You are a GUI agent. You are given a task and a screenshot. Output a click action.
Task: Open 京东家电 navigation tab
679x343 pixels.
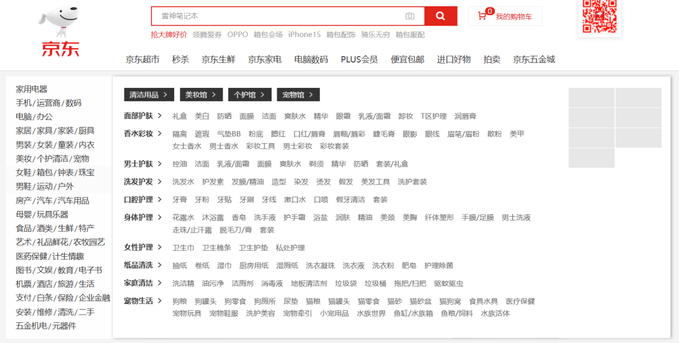pyautogui.click(x=265, y=59)
